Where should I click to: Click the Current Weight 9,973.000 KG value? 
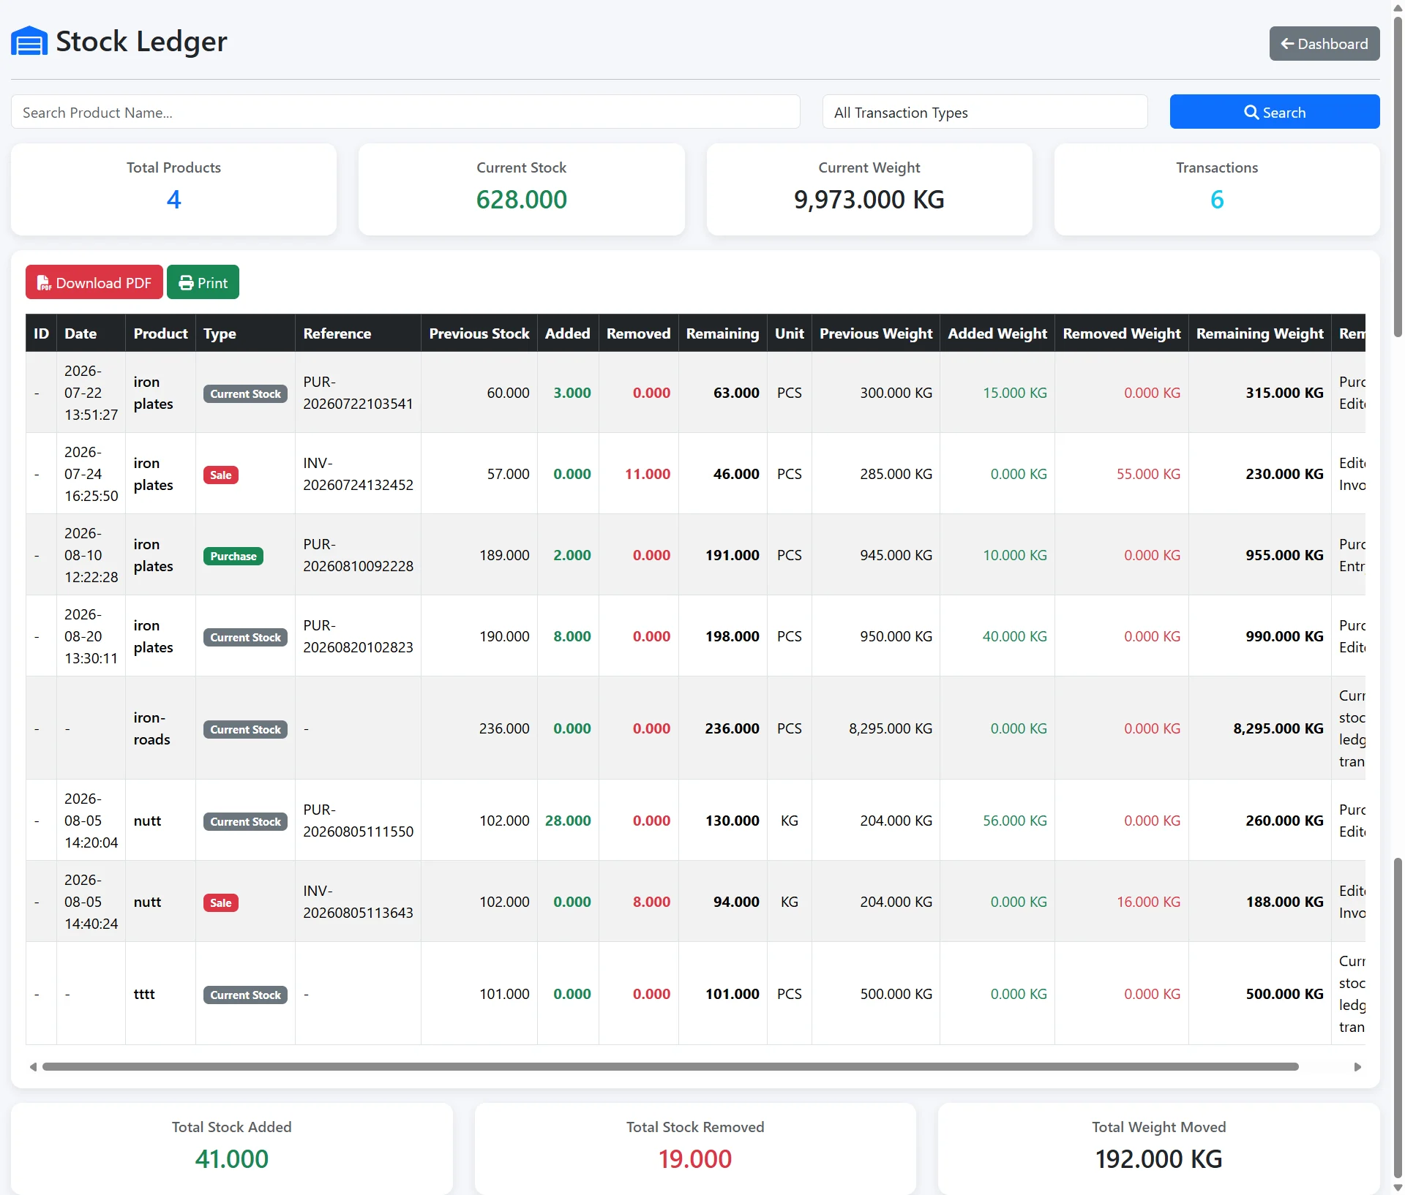tap(869, 200)
